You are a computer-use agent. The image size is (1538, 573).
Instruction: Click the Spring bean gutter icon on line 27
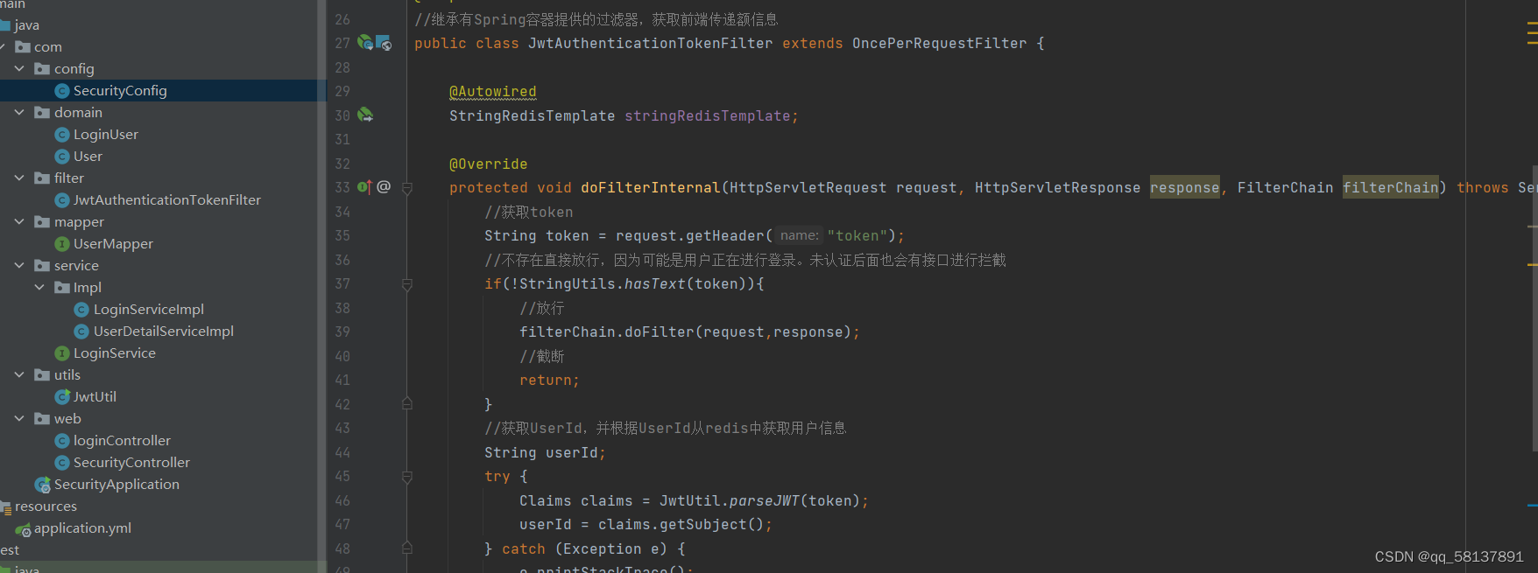[364, 42]
